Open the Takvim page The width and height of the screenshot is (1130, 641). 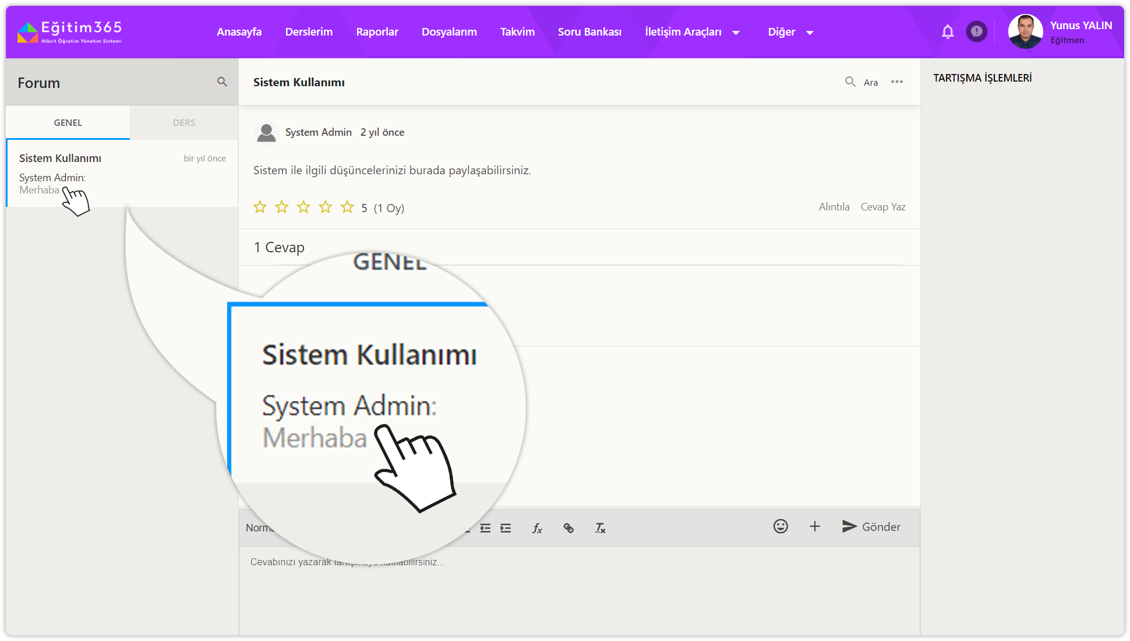point(517,32)
